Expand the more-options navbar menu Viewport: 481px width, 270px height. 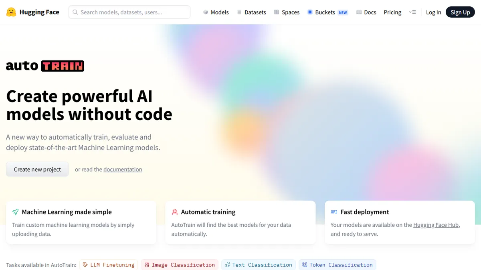412,12
